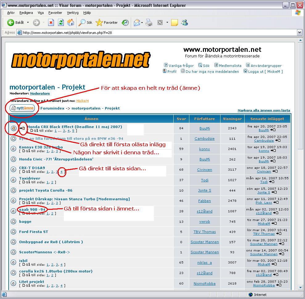Open the Messenger people icon
The width and height of the screenshot is (305, 299).
point(184,23)
